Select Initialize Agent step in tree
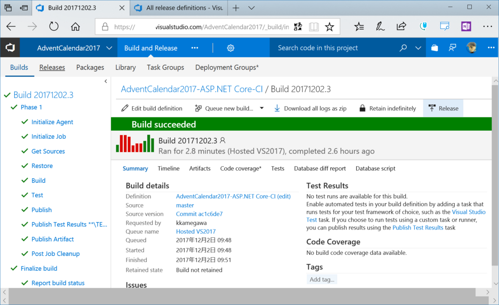The height and width of the screenshot is (305, 499). (52, 122)
